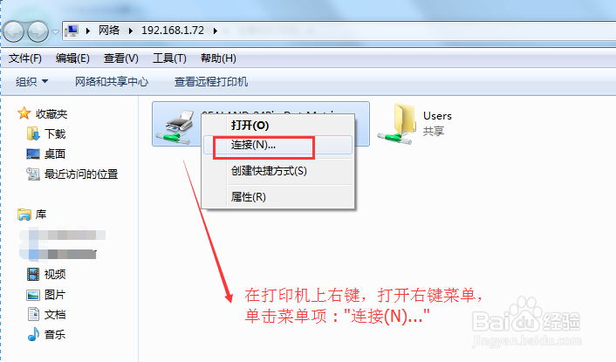Click the Forward navigation arrow button
This screenshot has height=362, width=616.
pyautogui.click(x=38, y=31)
